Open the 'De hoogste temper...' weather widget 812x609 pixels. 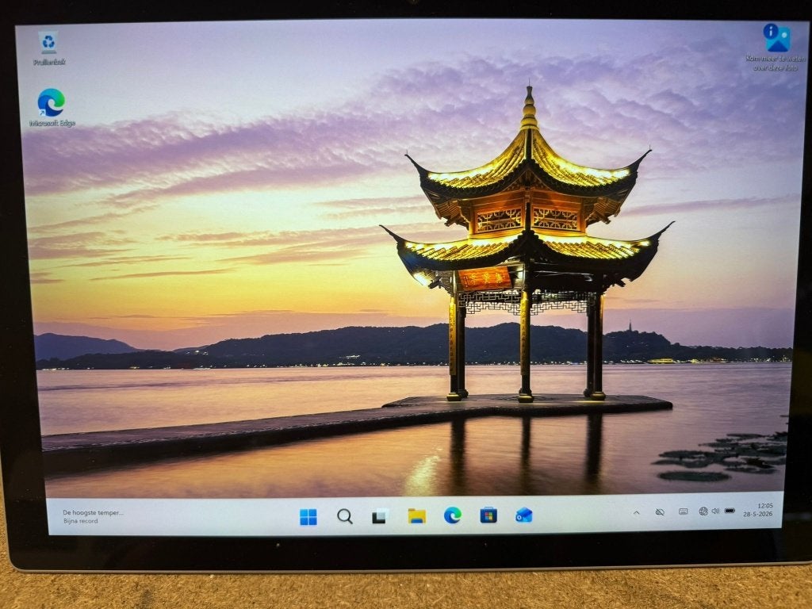click(93, 516)
